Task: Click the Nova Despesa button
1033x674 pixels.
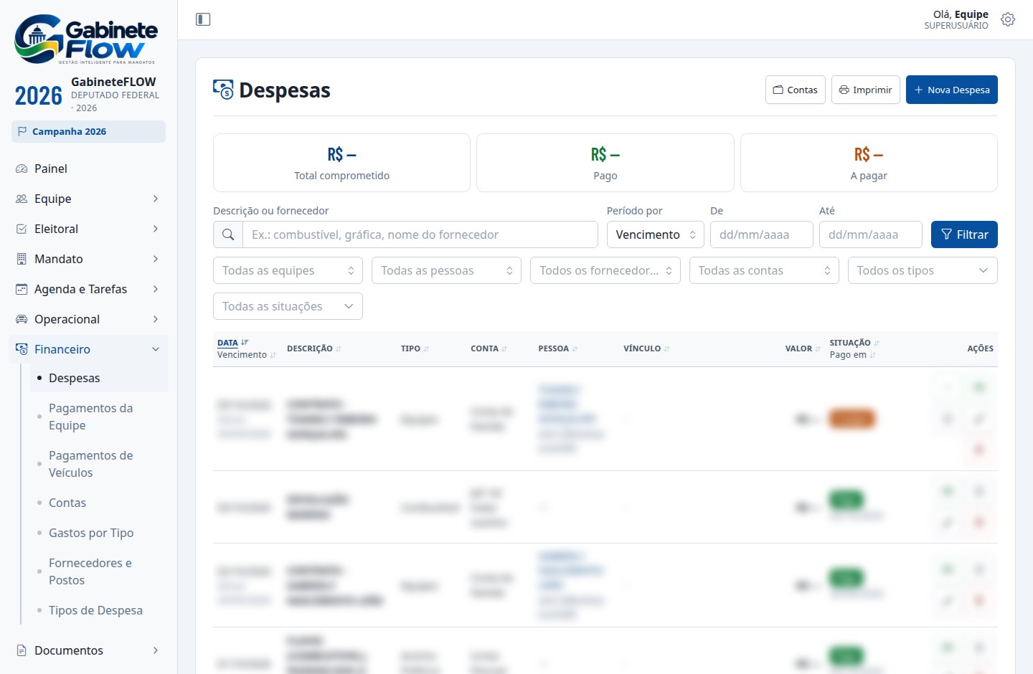Action: [x=952, y=90]
